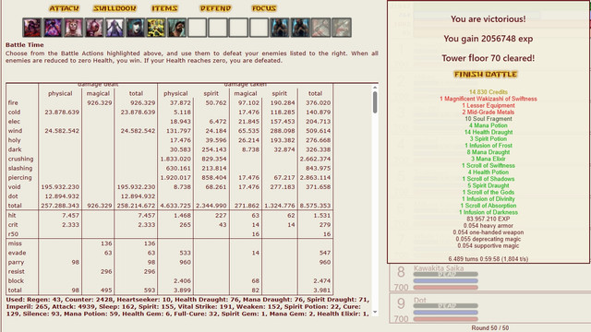Click the '0.055 deprecating magic' proficiency line
Viewport: 591px width, 332px height.
tap(488, 239)
